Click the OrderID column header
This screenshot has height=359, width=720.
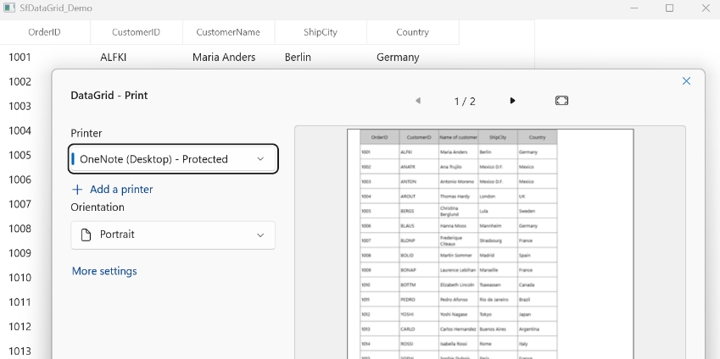[x=45, y=32]
